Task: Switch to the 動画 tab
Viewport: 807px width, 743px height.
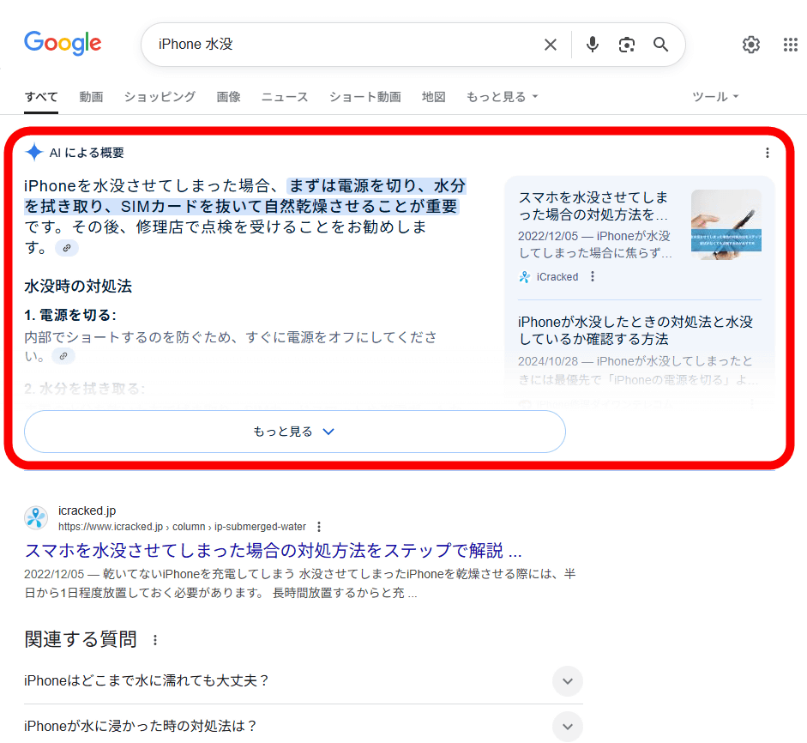Action: (91, 97)
